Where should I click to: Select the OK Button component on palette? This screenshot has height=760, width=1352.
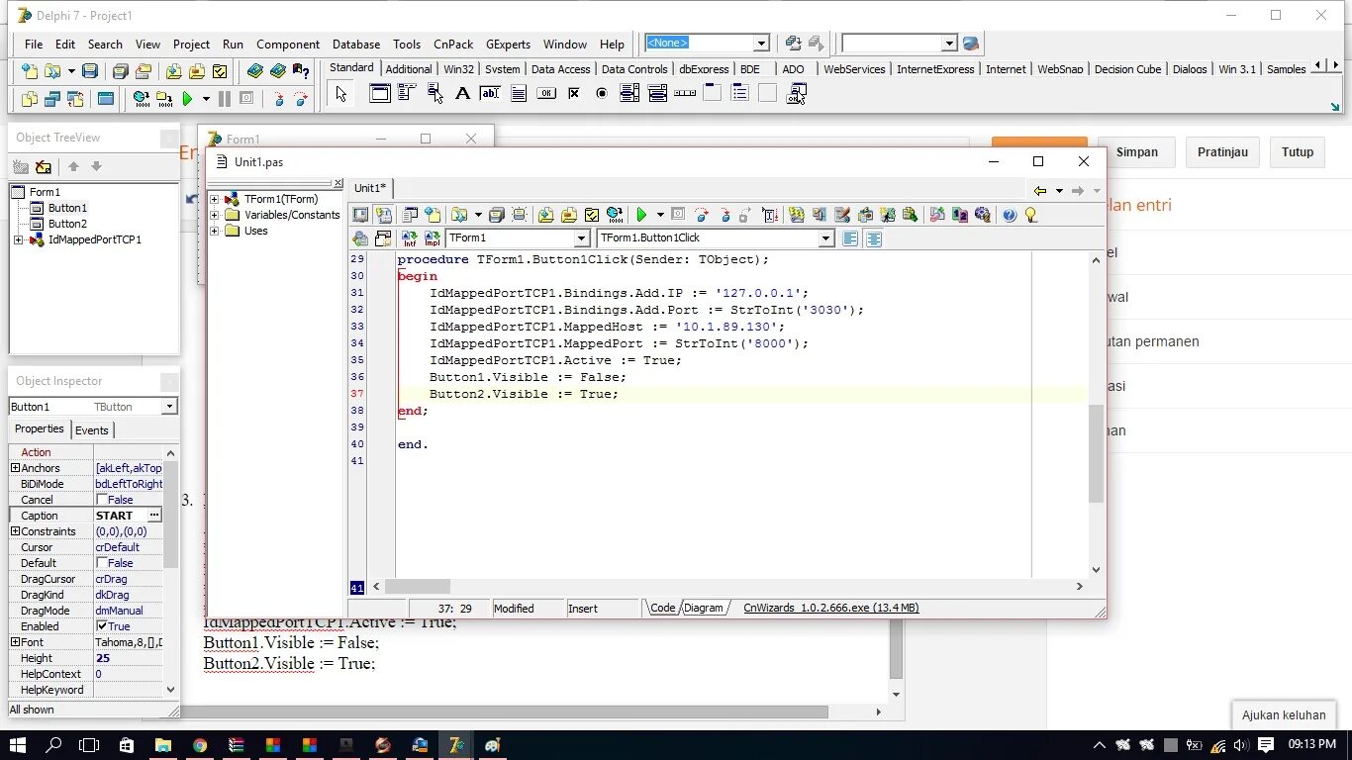point(546,94)
